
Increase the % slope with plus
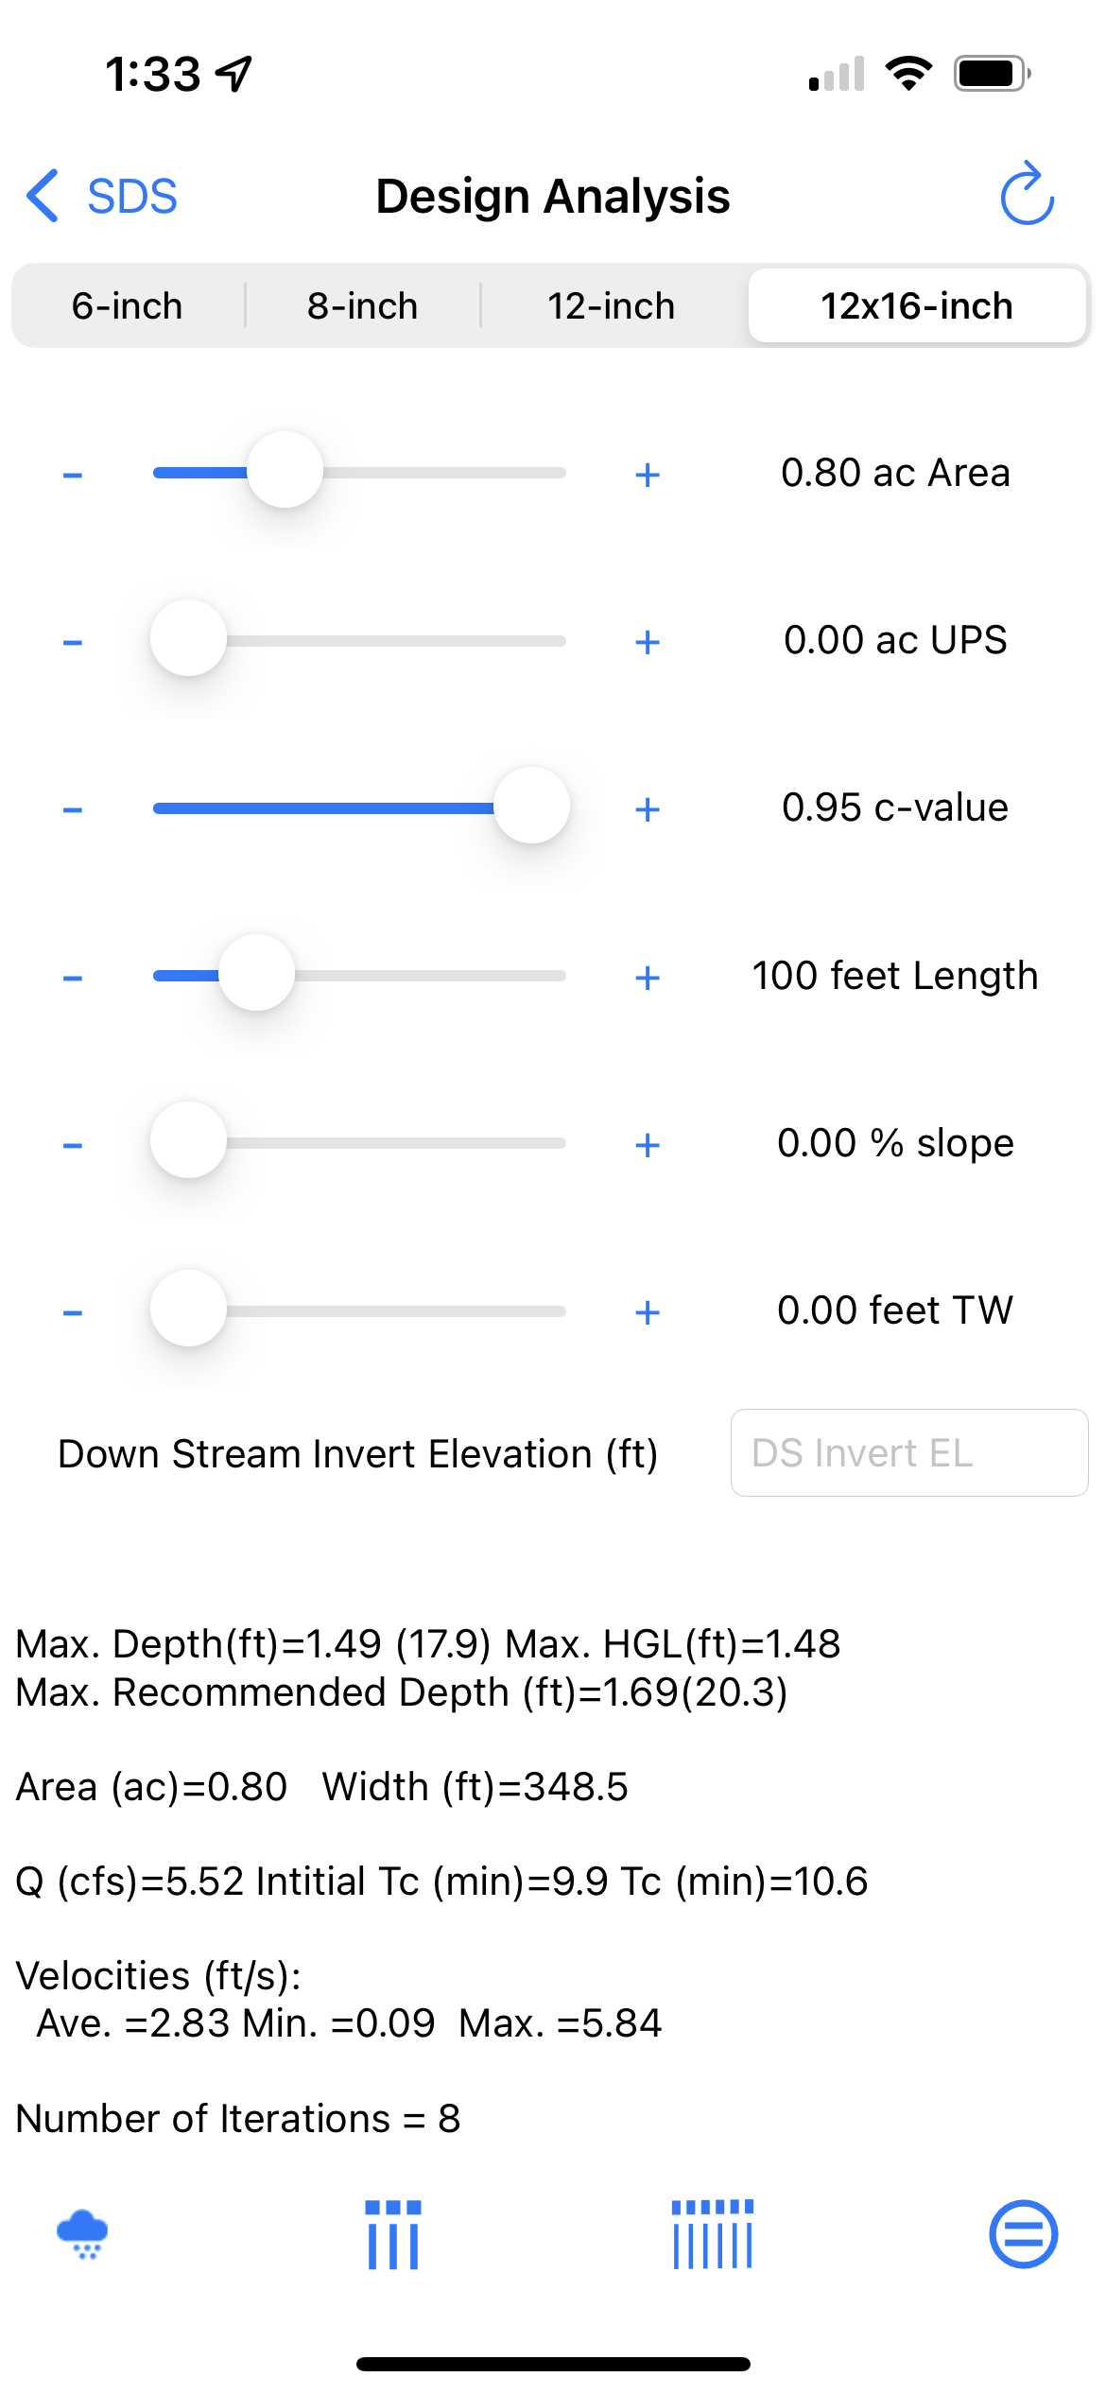click(648, 1145)
